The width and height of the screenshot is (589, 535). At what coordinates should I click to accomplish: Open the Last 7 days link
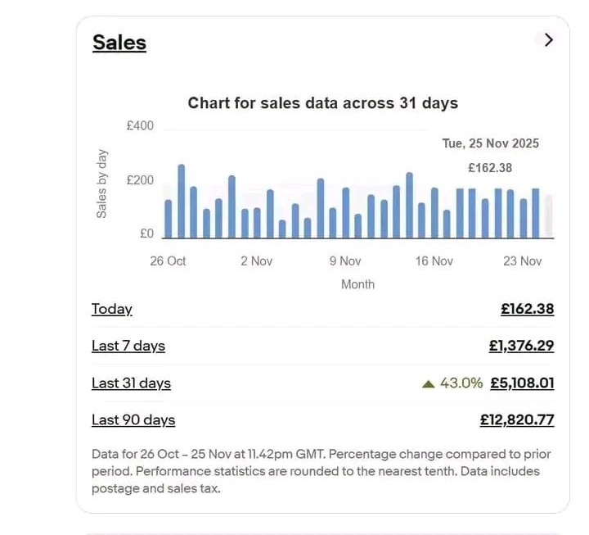(128, 346)
